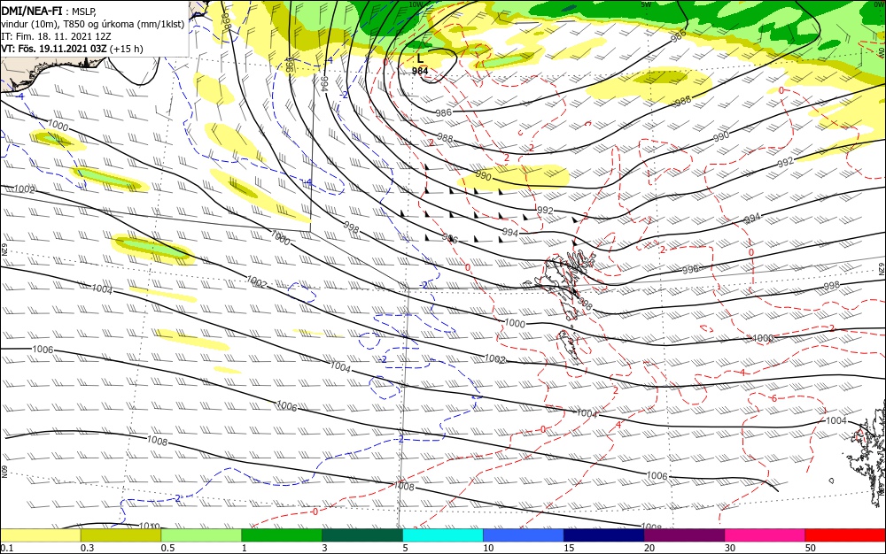Viewport: 886px width, 554px height.
Task: Click the '0.1' legend scale value
Action: [x=7, y=548]
